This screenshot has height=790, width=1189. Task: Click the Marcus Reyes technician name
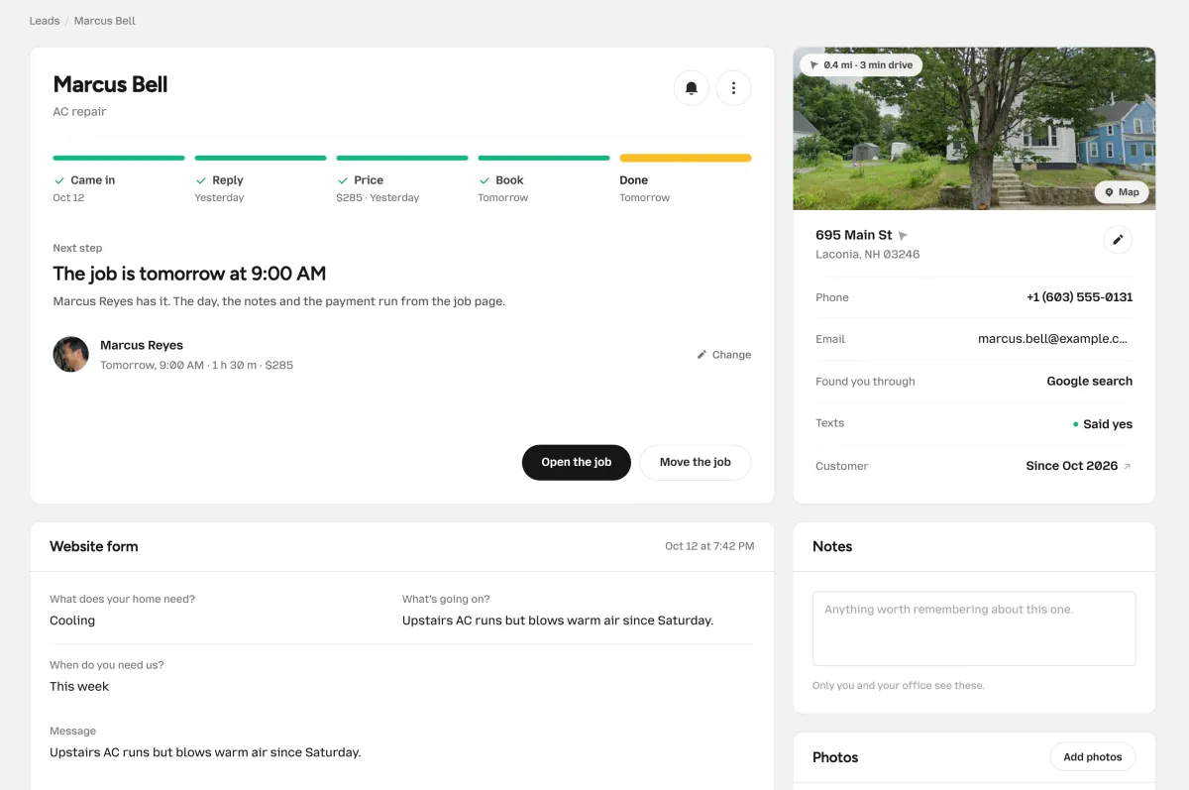tap(142, 345)
